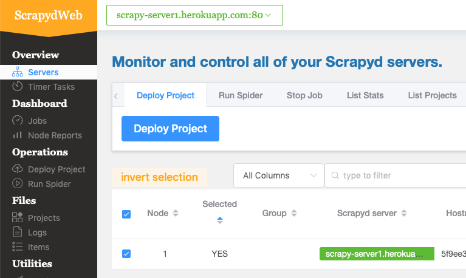Switch to the Run Spider tab

(x=241, y=95)
